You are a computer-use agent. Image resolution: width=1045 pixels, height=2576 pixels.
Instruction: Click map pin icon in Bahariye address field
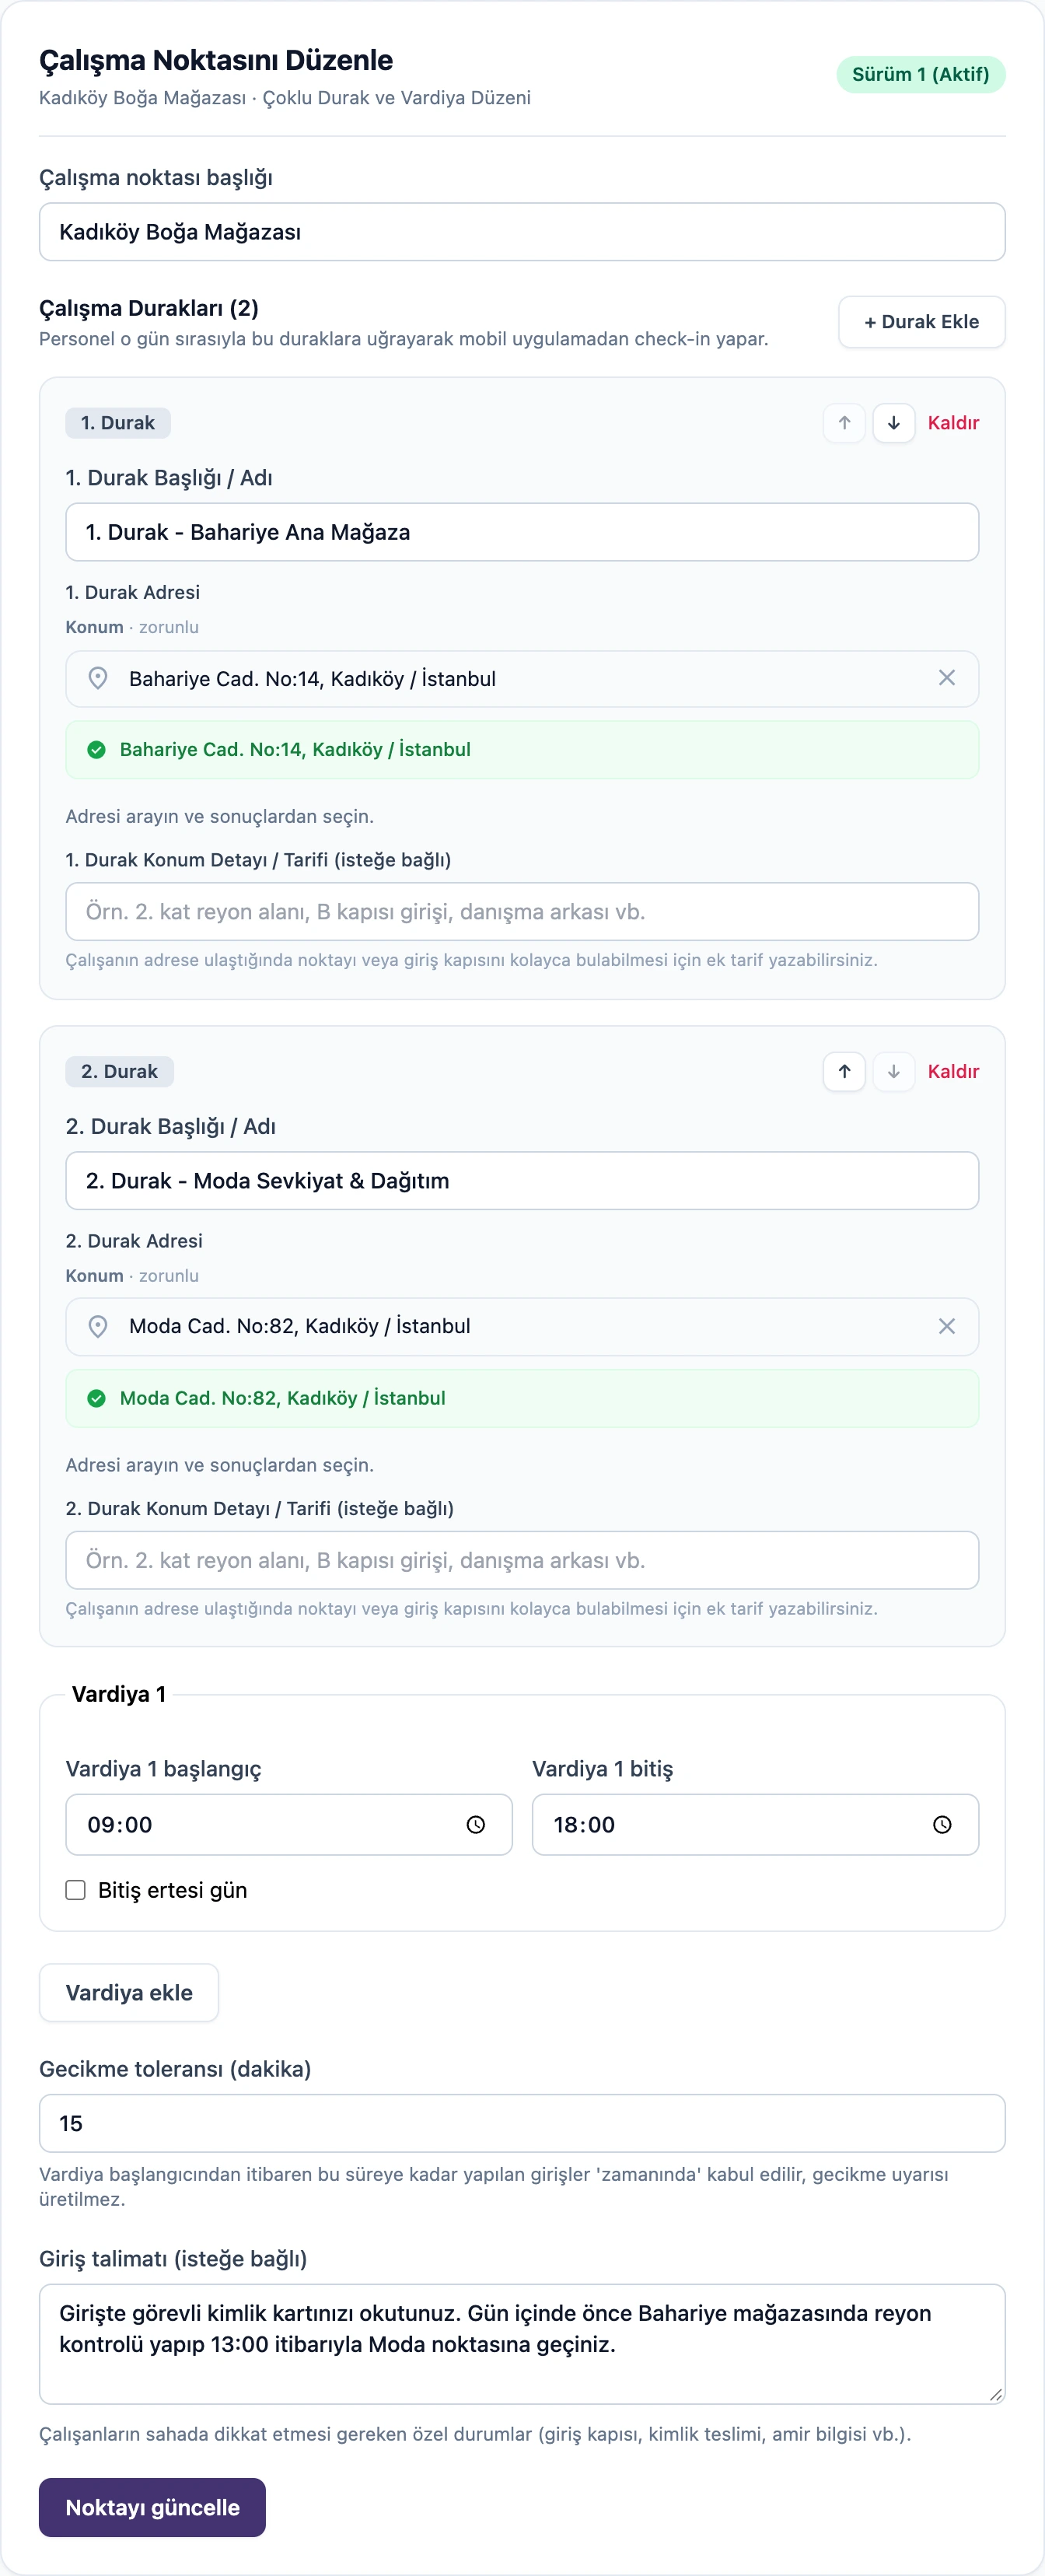pos(98,678)
